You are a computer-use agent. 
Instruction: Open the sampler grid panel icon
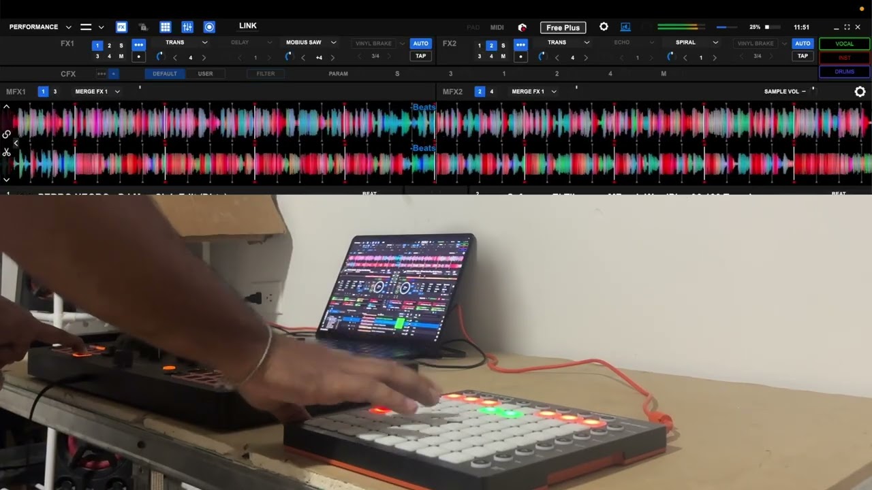click(x=166, y=27)
